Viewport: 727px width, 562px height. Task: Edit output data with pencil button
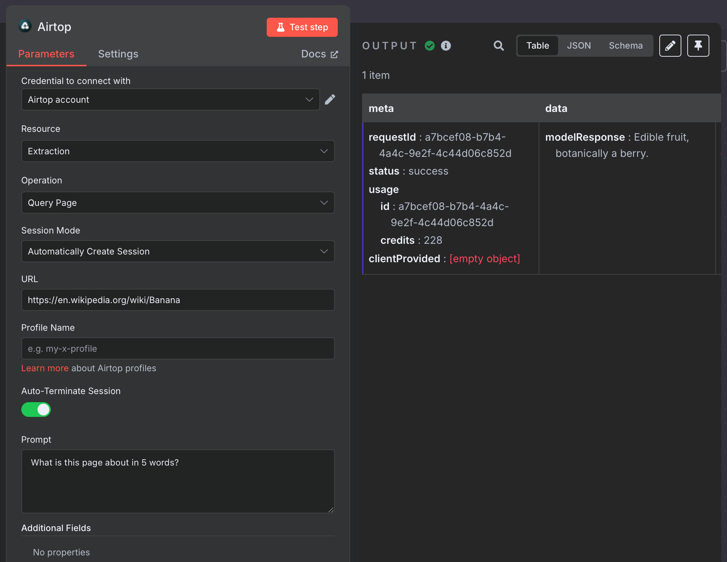coord(670,46)
